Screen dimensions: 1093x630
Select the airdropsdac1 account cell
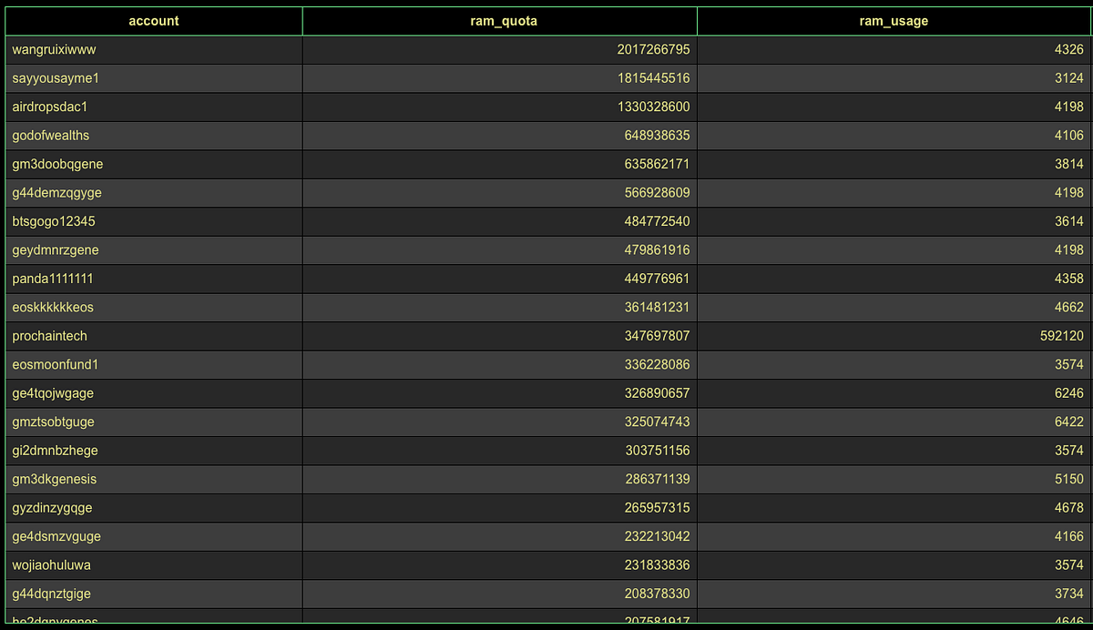154,107
